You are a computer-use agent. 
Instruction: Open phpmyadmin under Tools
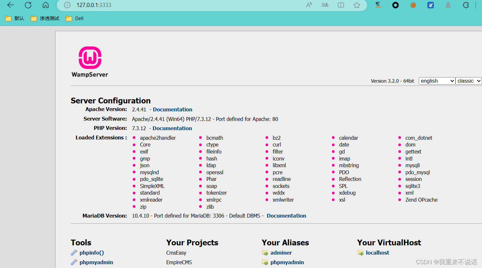tap(96, 262)
